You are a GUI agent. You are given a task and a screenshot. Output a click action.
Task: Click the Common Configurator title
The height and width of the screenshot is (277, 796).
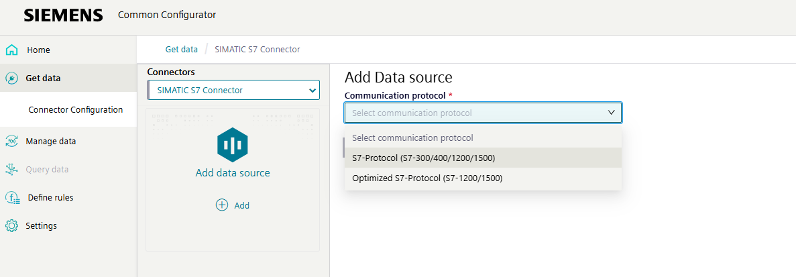point(167,15)
